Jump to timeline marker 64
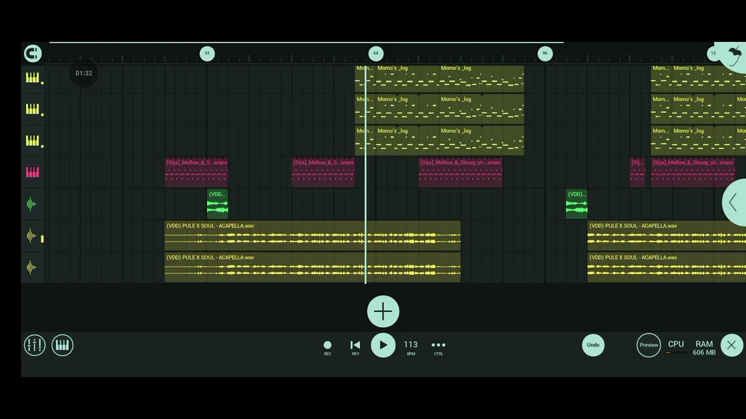Viewport: 746px width, 419px height. [x=376, y=54]
